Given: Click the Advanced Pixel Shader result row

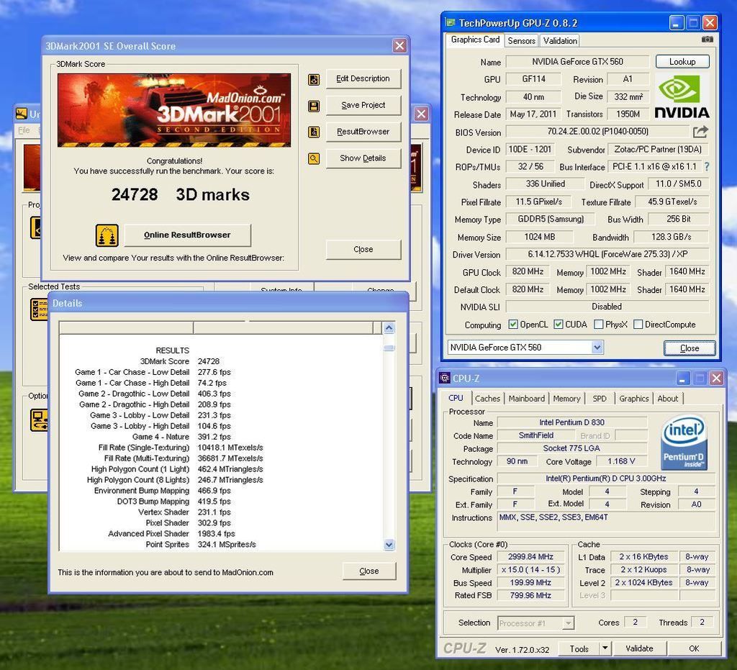Looking at the screenshot, I should (x=171, y=534).
